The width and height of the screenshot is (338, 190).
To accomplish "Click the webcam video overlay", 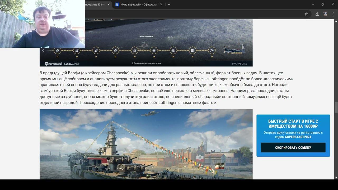I will (x=43, y=24).
